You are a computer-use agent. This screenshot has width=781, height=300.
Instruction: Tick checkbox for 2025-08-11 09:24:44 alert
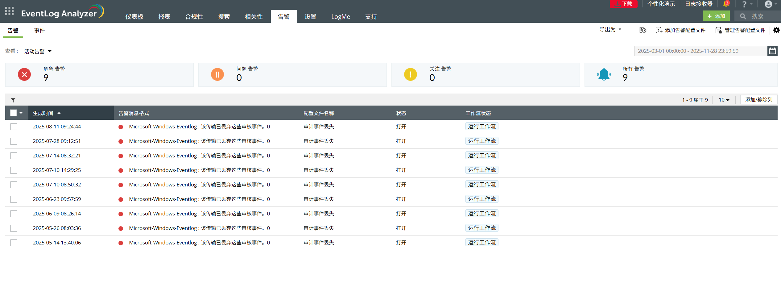tap(14, 127)
